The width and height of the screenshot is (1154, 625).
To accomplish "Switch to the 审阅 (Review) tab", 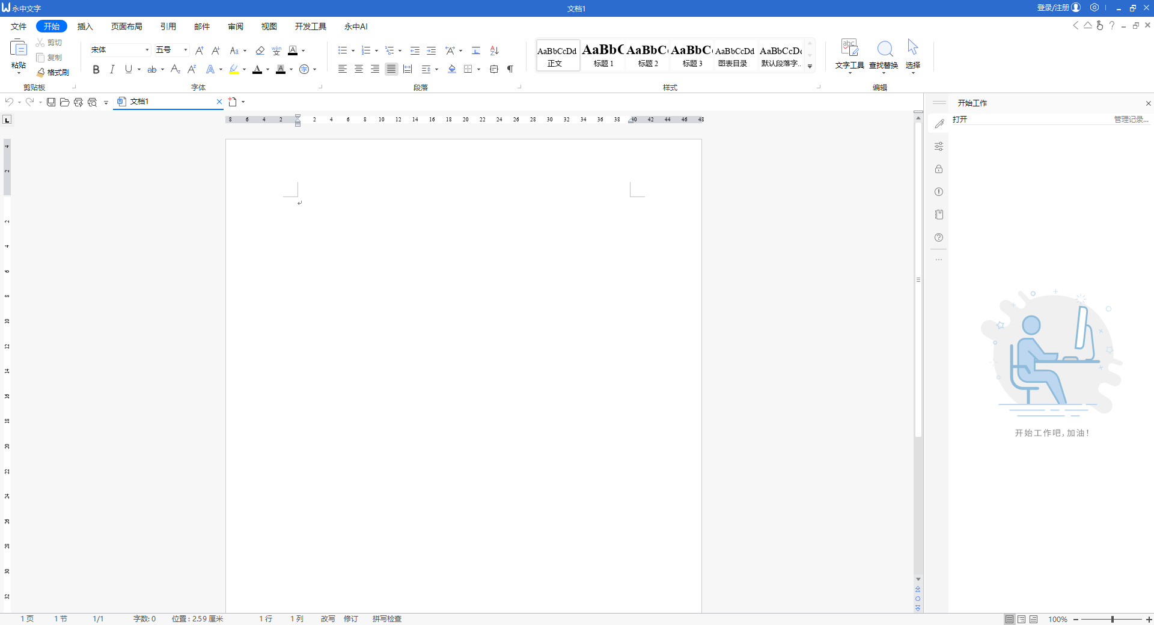I will point(236,26).
